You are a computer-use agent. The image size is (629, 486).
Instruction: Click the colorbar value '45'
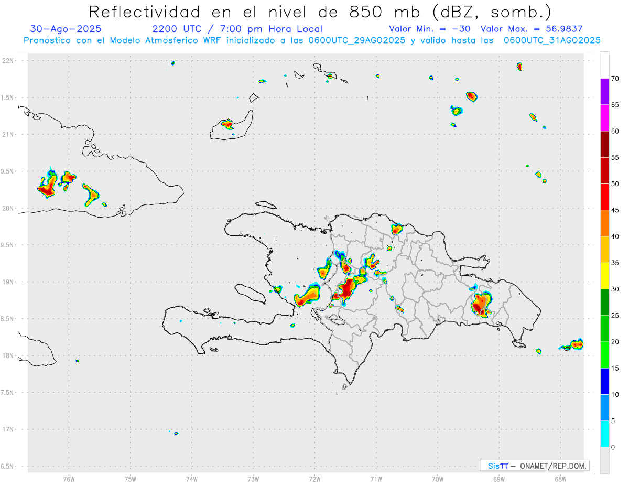[x=615, y=210]
